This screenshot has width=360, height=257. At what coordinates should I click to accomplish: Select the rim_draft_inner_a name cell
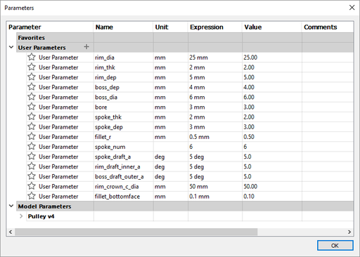[x=124, y=166]
